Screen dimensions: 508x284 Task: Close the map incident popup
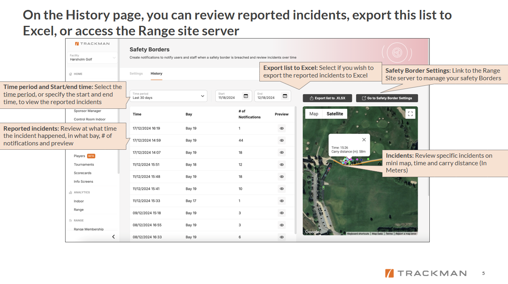tap(364, 139)
